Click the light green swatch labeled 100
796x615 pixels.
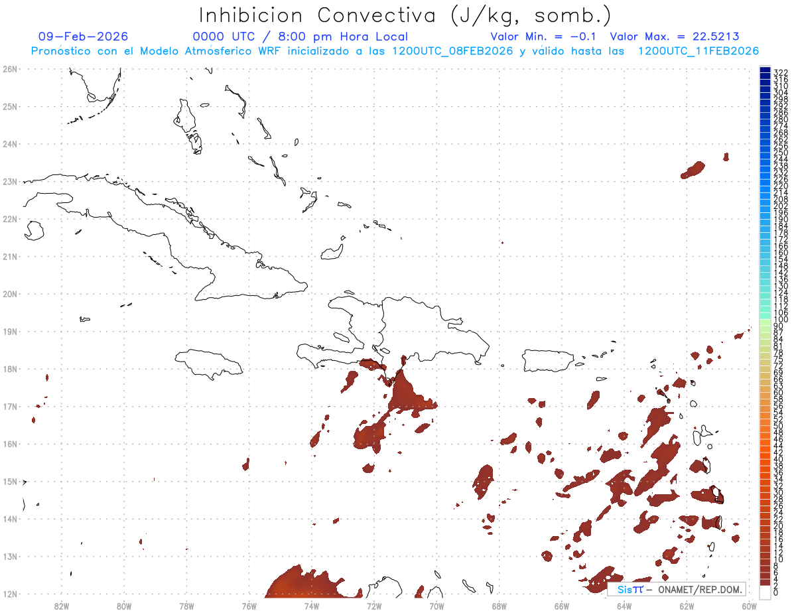(765, 321)
